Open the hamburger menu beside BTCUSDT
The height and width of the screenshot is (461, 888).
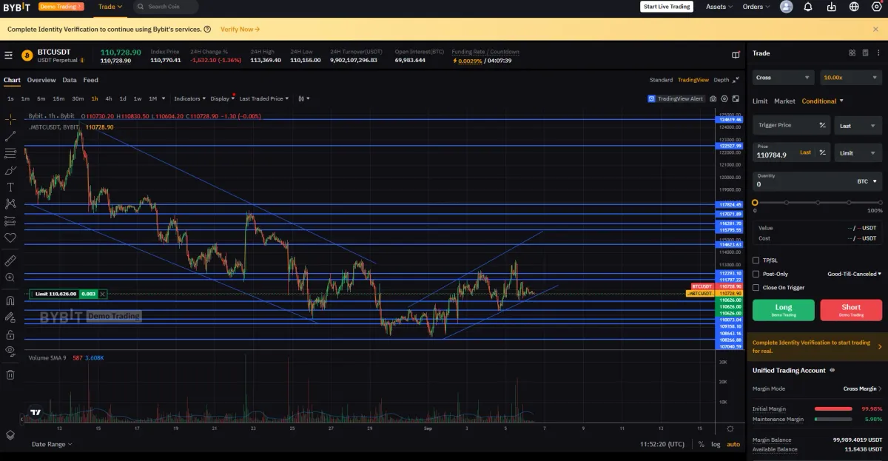pos(9,55)
